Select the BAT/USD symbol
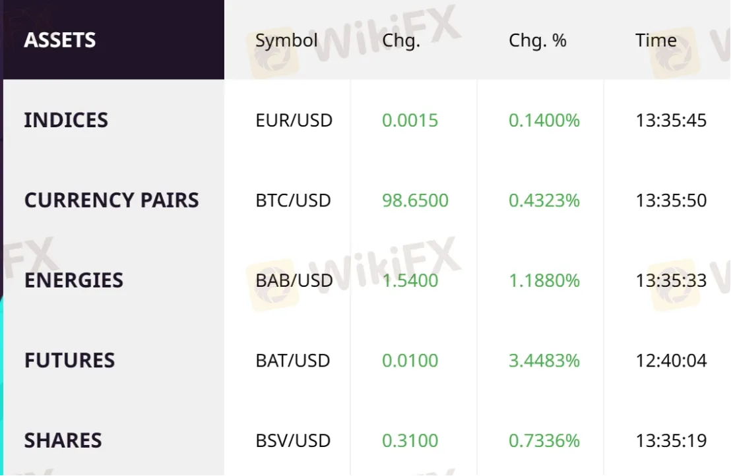Image resolution: width=731 pixels, height=476 pixels. click(x=293, y=361)
